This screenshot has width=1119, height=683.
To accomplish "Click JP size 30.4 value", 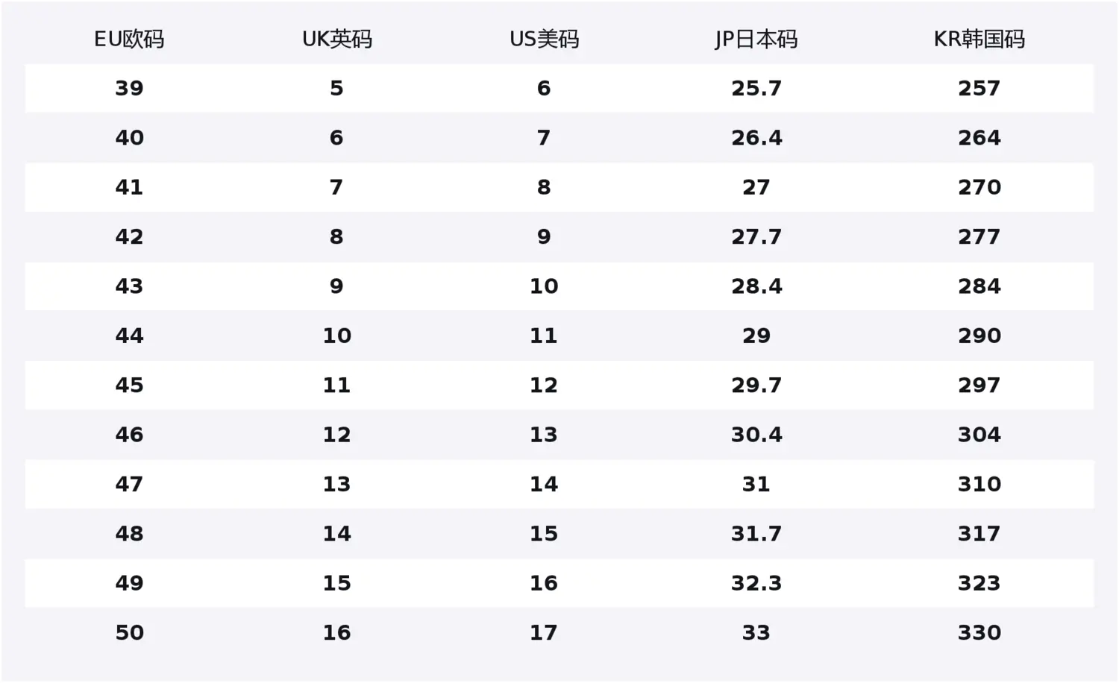I will (x=756, y=434).
